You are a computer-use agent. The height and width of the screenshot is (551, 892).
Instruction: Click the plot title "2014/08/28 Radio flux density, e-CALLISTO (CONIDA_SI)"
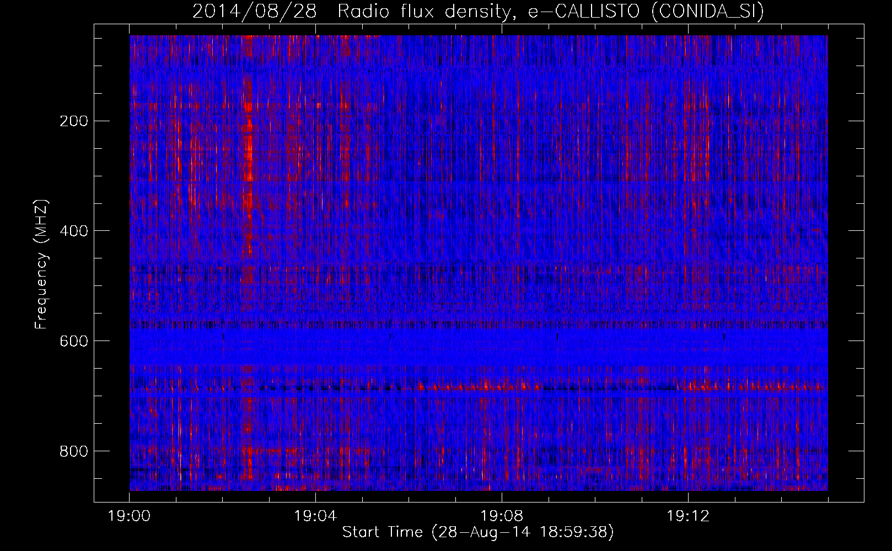(x=478, y=11)
